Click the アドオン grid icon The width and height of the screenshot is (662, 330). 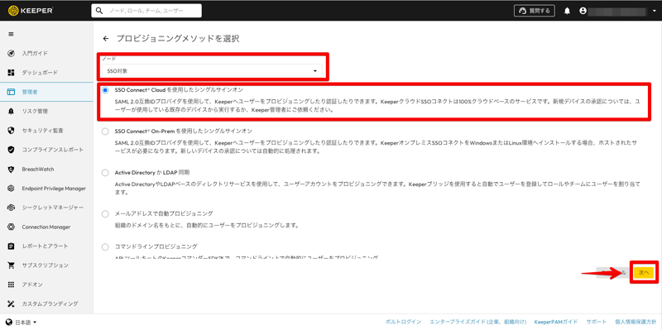[12, 285]
